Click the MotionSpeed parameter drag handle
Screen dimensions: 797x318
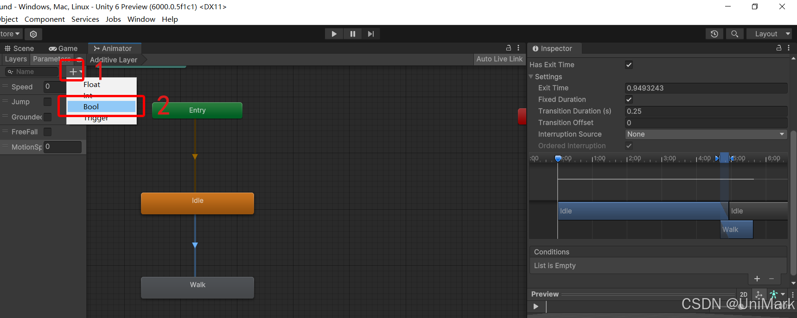pyautogui.click(x=6, y=147)
